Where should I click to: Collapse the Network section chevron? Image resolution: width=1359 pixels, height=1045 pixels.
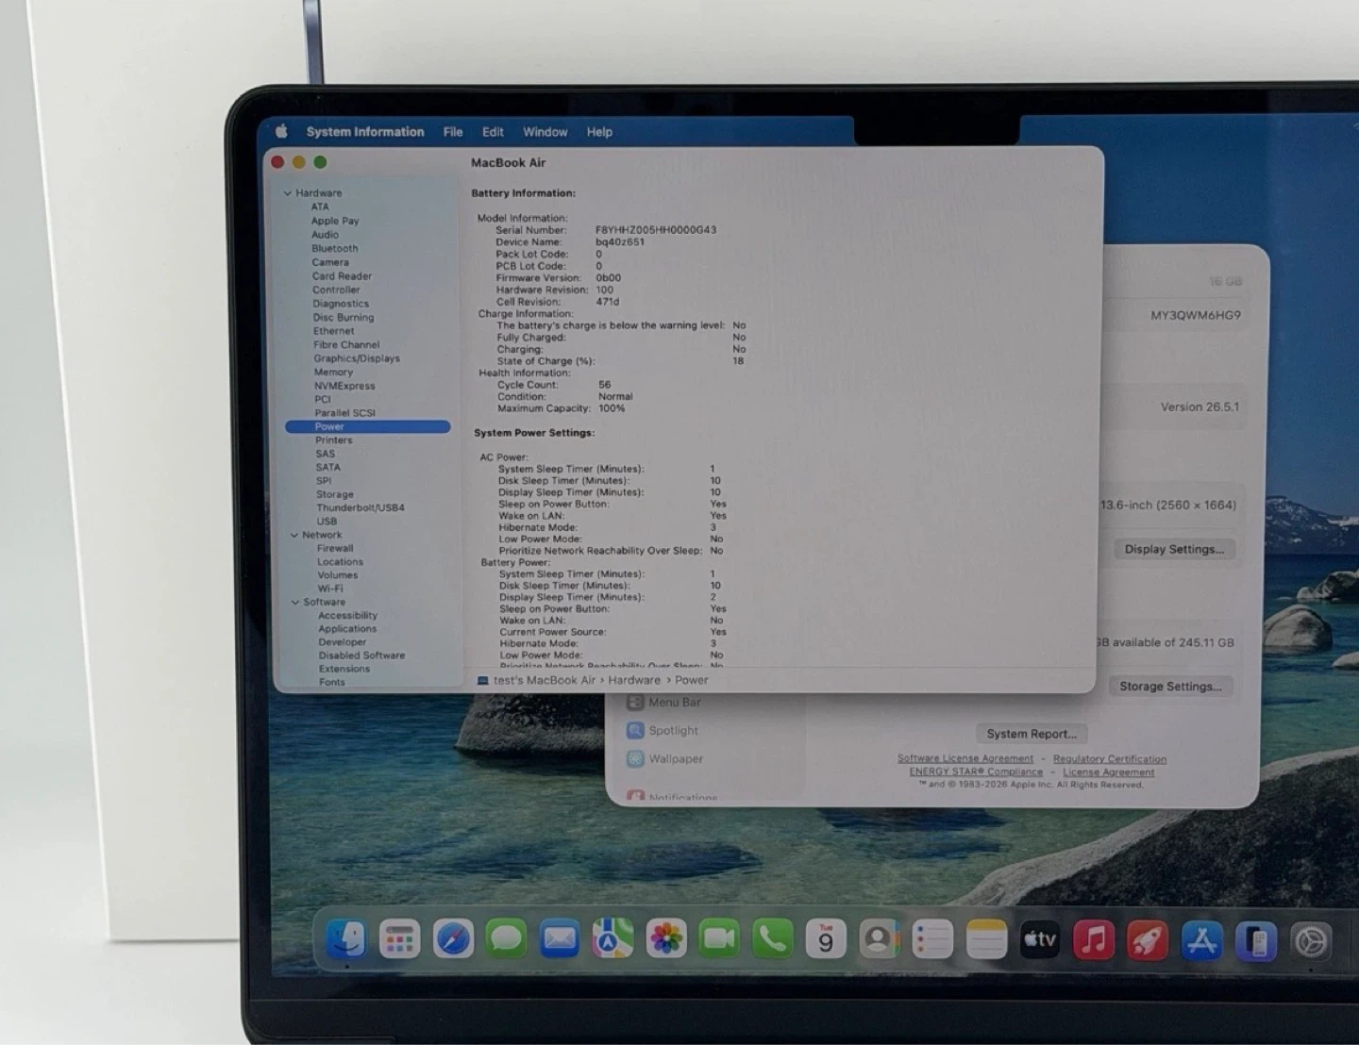294,535
